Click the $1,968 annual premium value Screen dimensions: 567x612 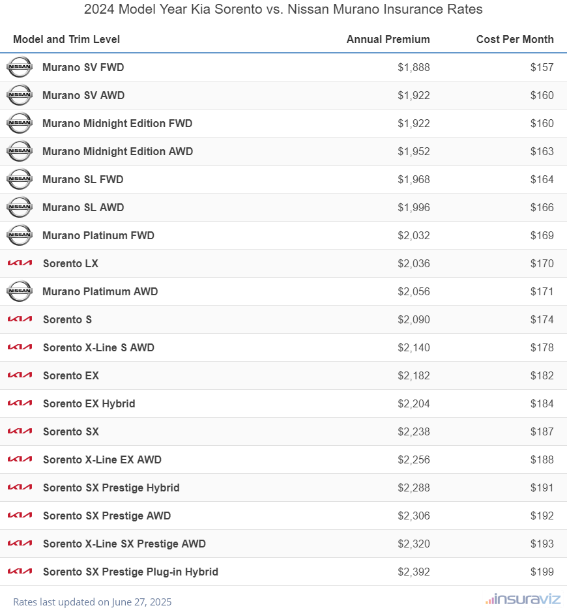click(414, 179)
